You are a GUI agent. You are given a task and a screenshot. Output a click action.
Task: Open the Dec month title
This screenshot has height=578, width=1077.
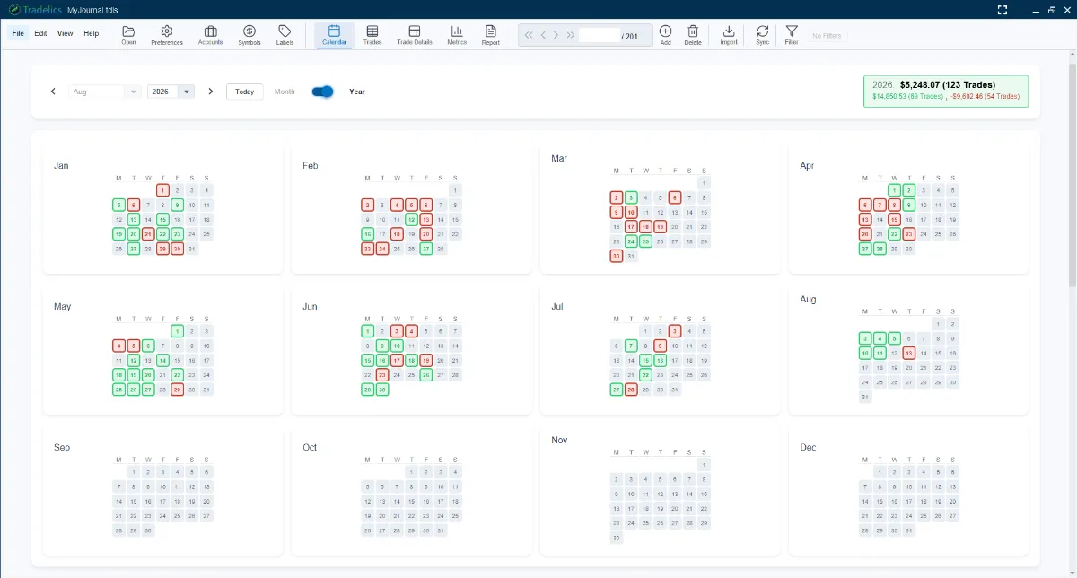tap(808, 448)
